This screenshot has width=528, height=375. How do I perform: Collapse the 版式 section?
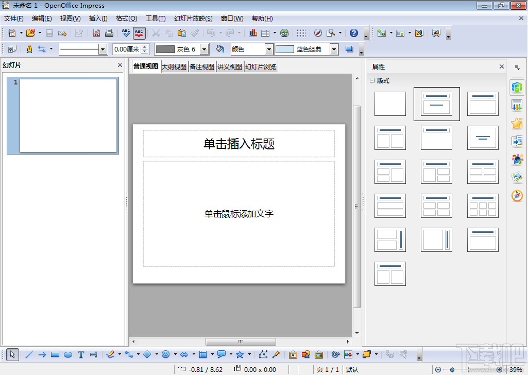pyautogui.click(x=372, y=80)
